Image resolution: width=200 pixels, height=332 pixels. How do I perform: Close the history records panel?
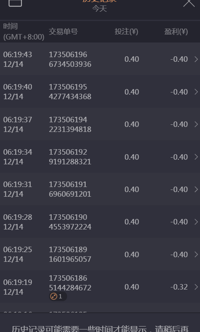[189, 3]
